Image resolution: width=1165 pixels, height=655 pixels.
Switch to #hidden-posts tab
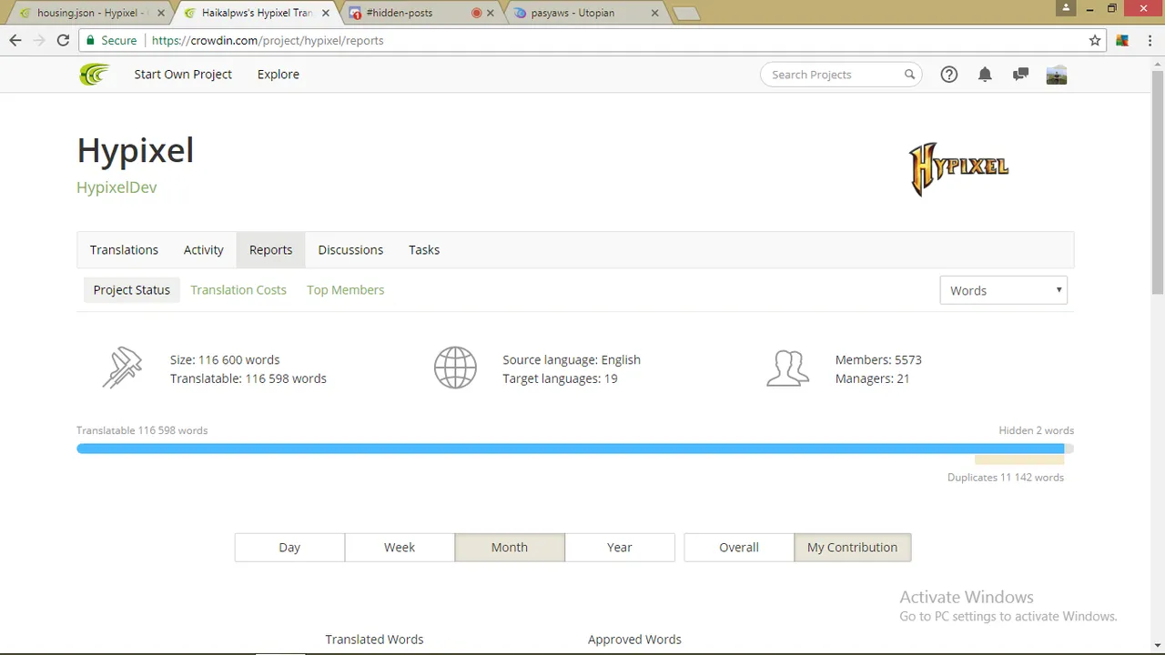420,13
